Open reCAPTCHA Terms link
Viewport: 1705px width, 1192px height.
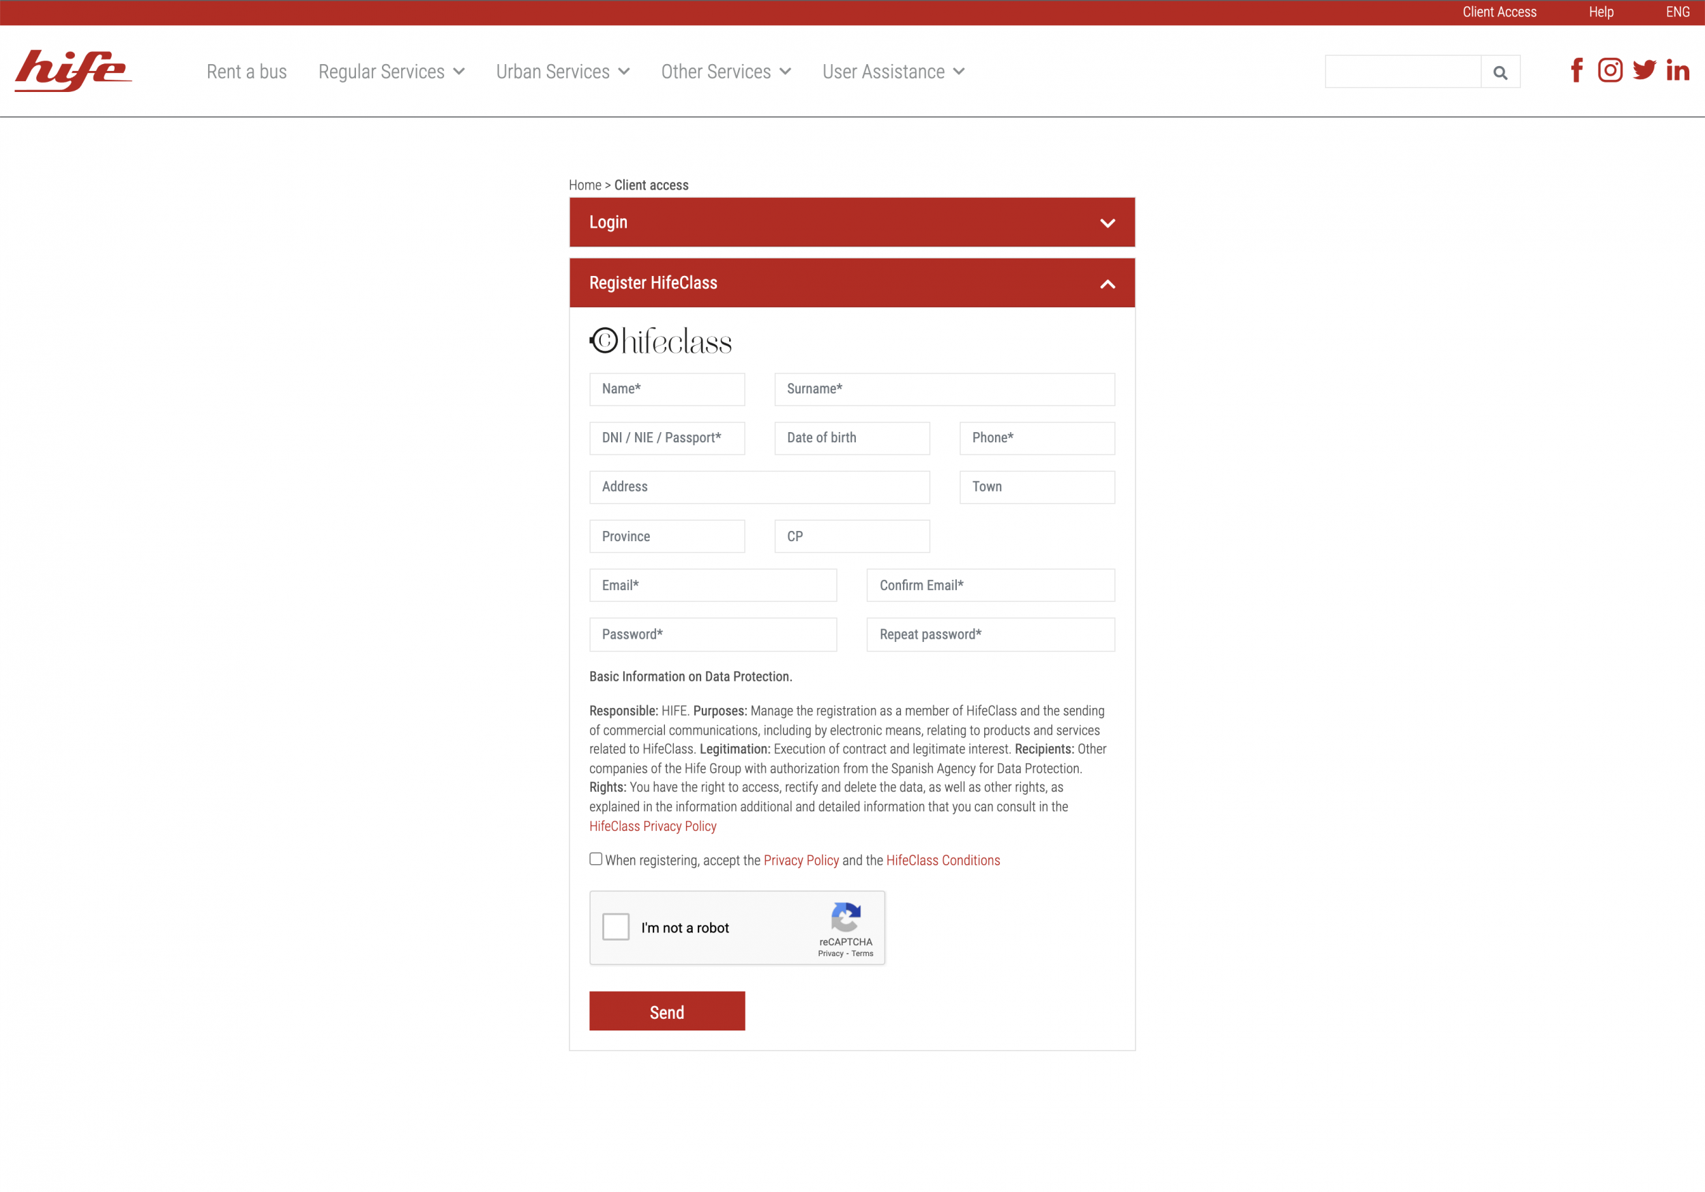tap(862, 953)
